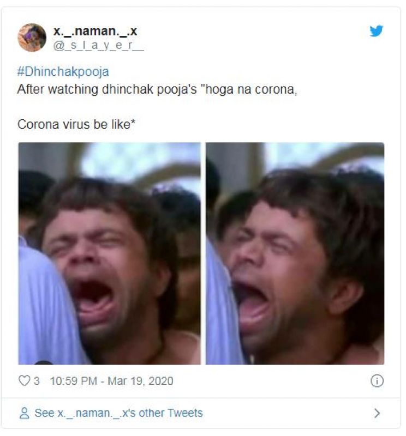Like the tweet with the heart icon

click(24, 380)
